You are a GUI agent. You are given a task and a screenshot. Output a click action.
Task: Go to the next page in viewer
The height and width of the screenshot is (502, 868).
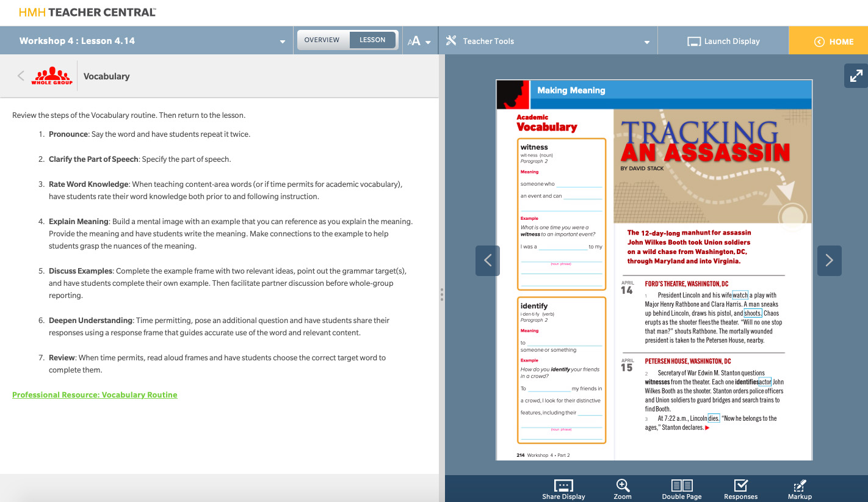point(830,260)
